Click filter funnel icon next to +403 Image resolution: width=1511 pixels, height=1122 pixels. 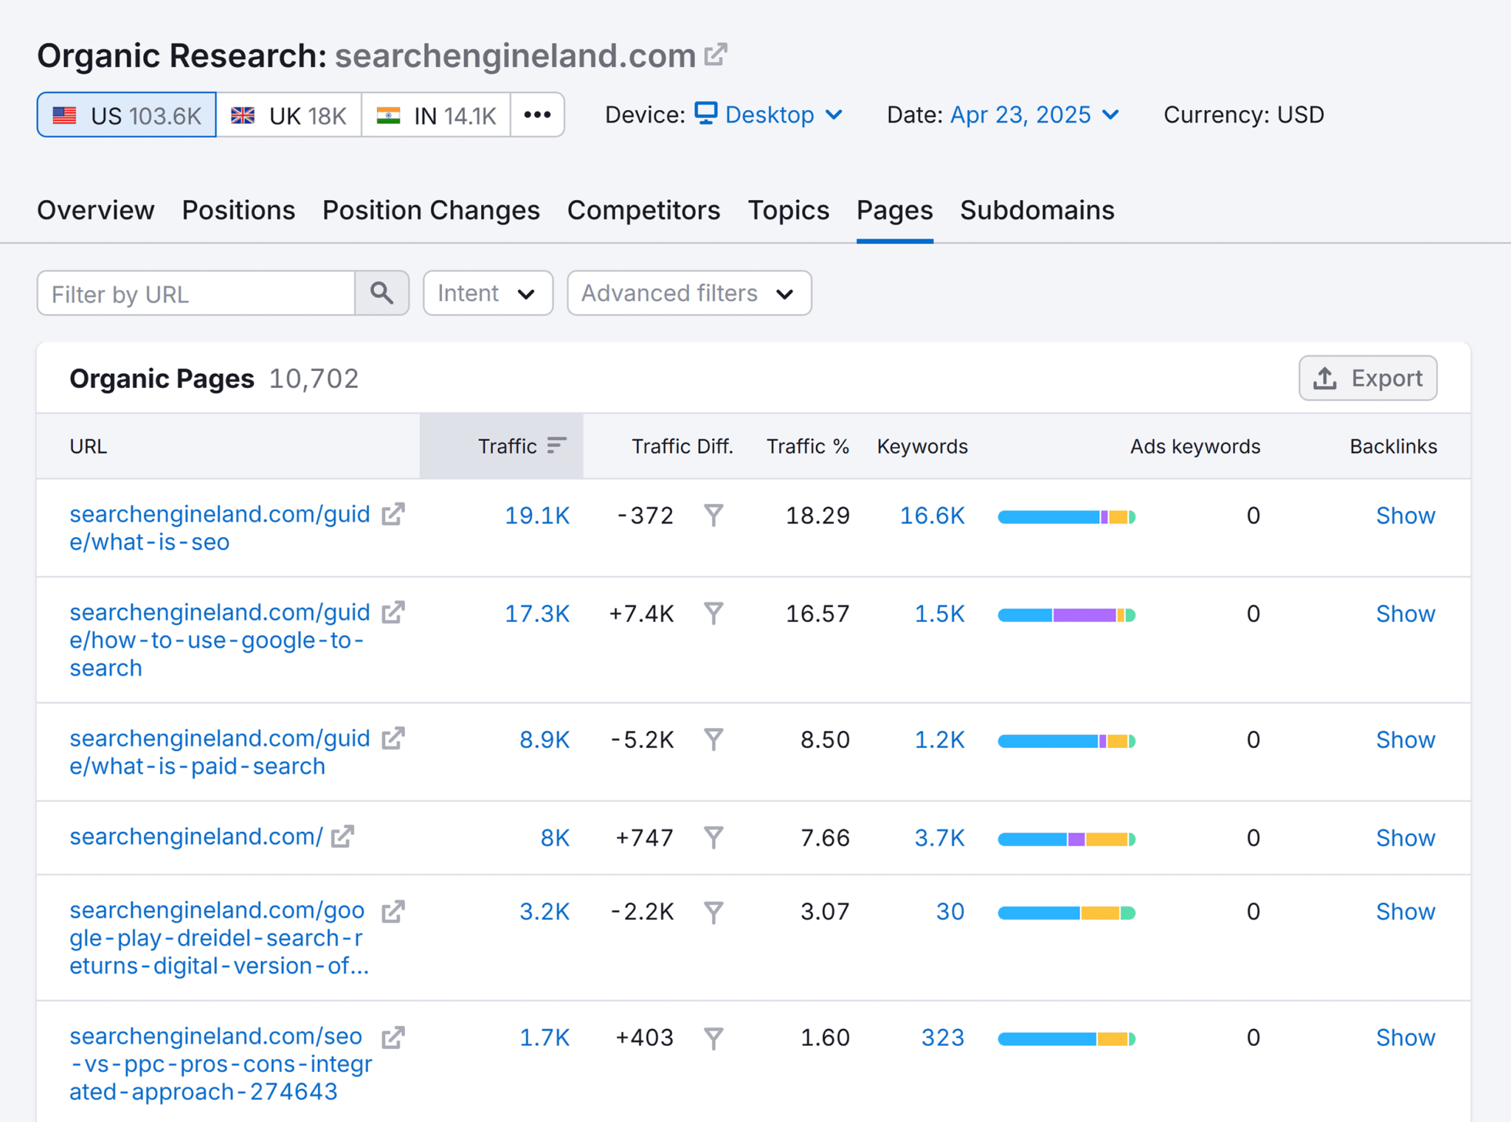(713, 1038)
